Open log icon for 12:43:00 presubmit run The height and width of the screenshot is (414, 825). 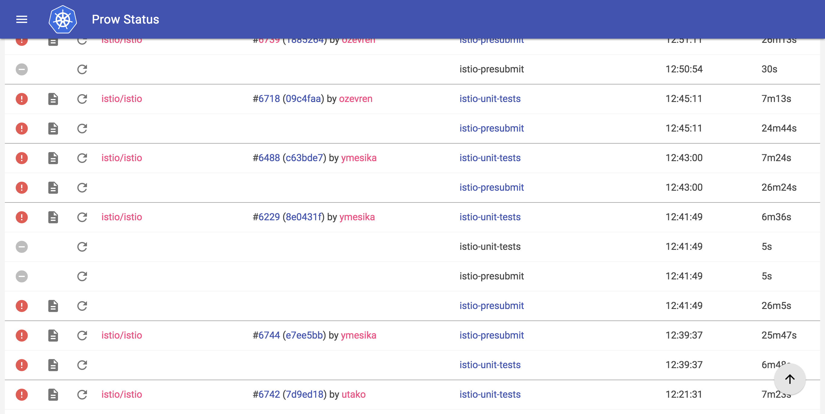tap(53, 187)
